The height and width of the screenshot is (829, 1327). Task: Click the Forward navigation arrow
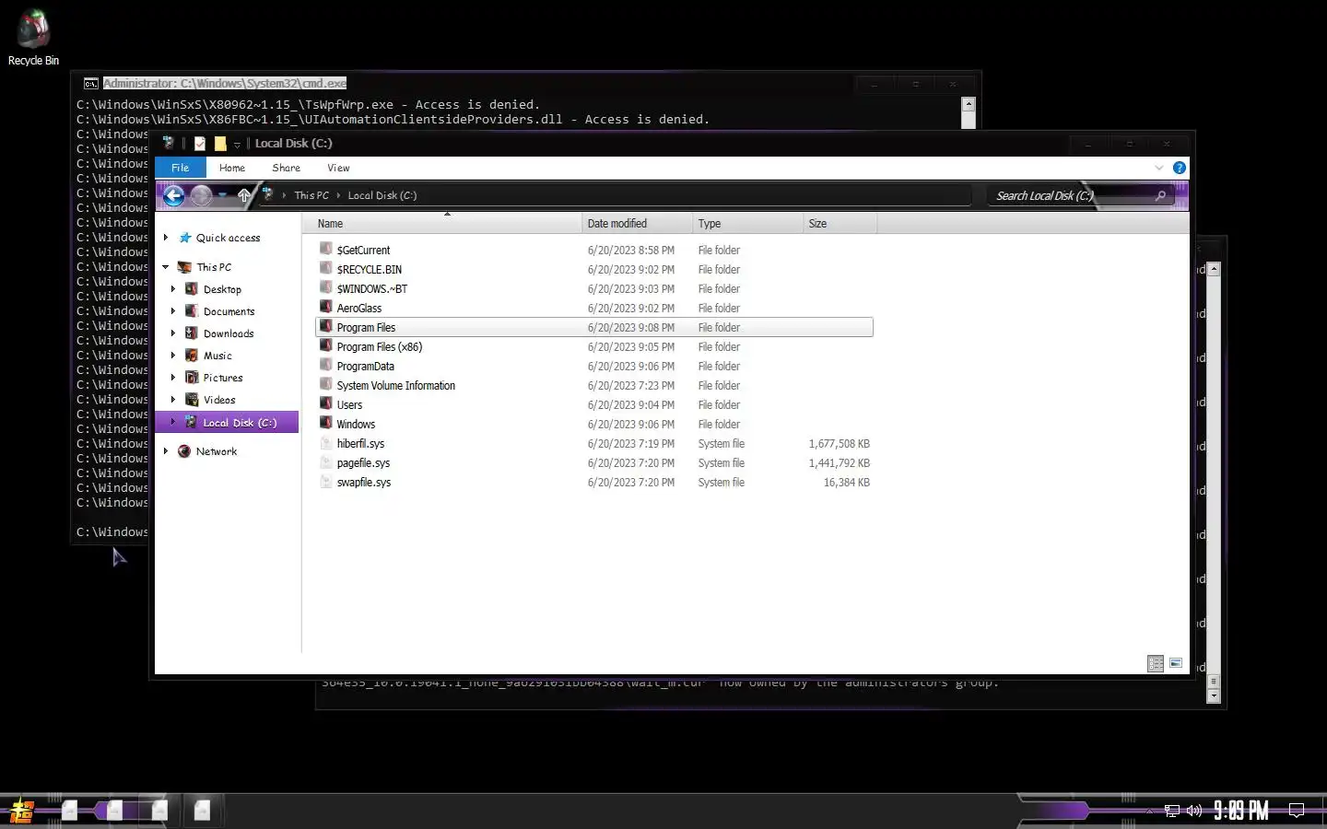[x=201, y=195]
